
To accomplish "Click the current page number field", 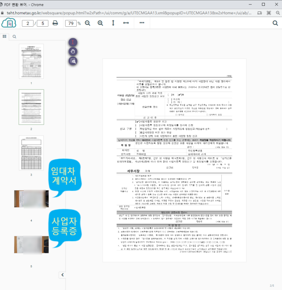I will click(x=28, y=23).
